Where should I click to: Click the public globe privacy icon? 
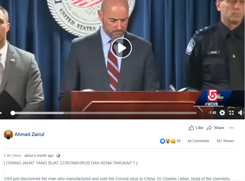click(x=58, y=156)
